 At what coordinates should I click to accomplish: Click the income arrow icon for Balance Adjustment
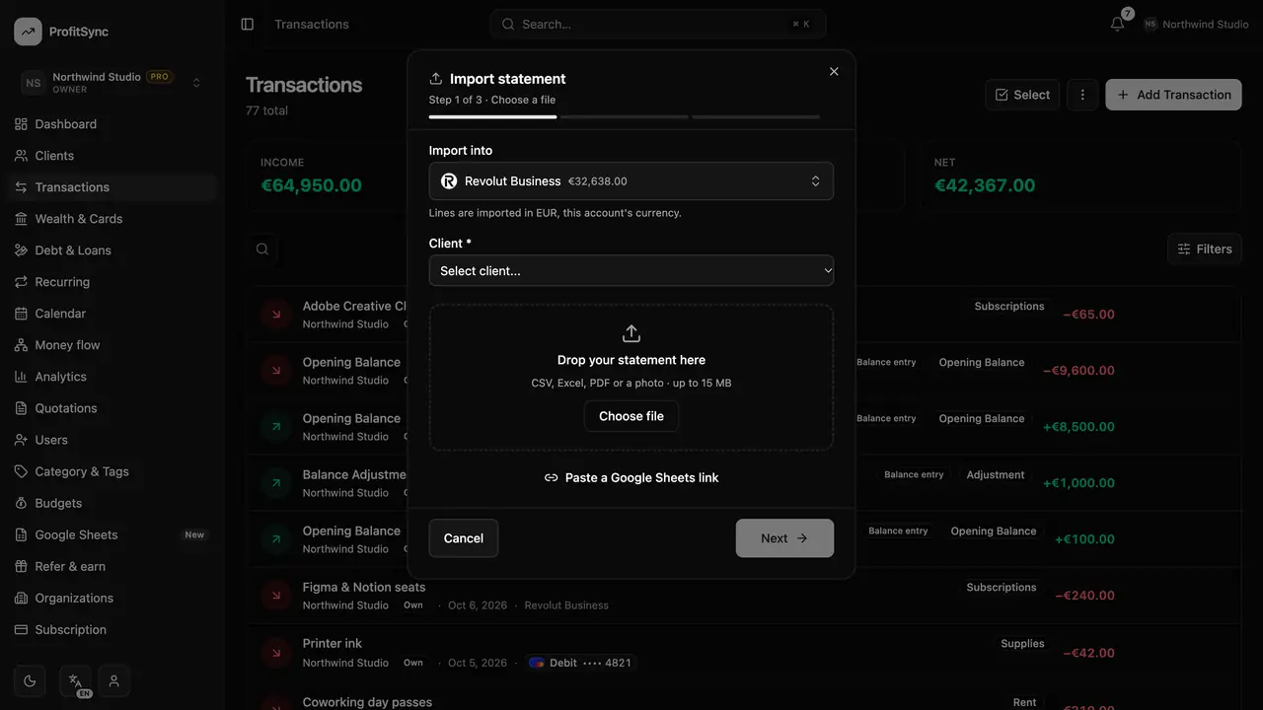tap(275, 483)
